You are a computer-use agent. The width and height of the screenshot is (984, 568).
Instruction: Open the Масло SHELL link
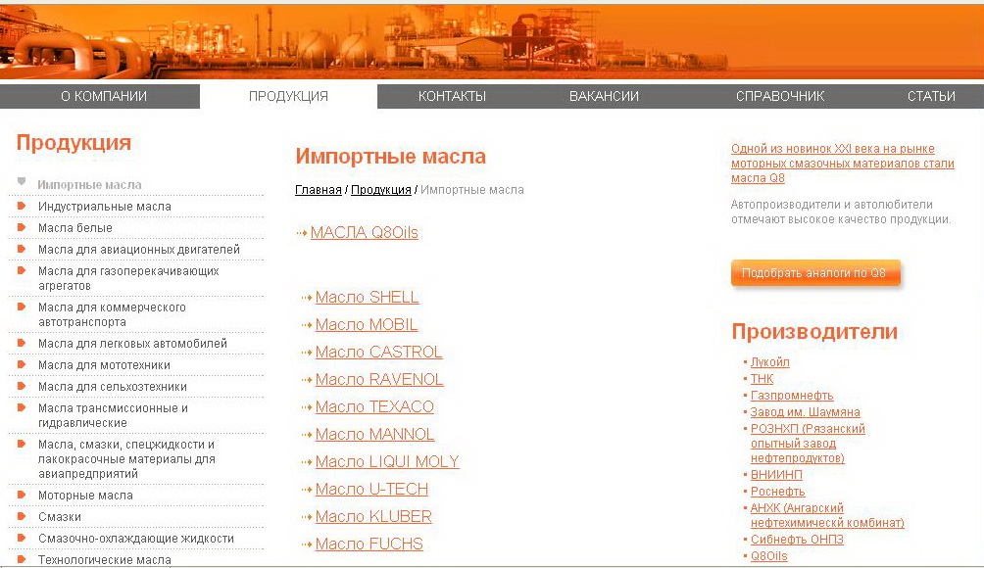pos(367,297)
